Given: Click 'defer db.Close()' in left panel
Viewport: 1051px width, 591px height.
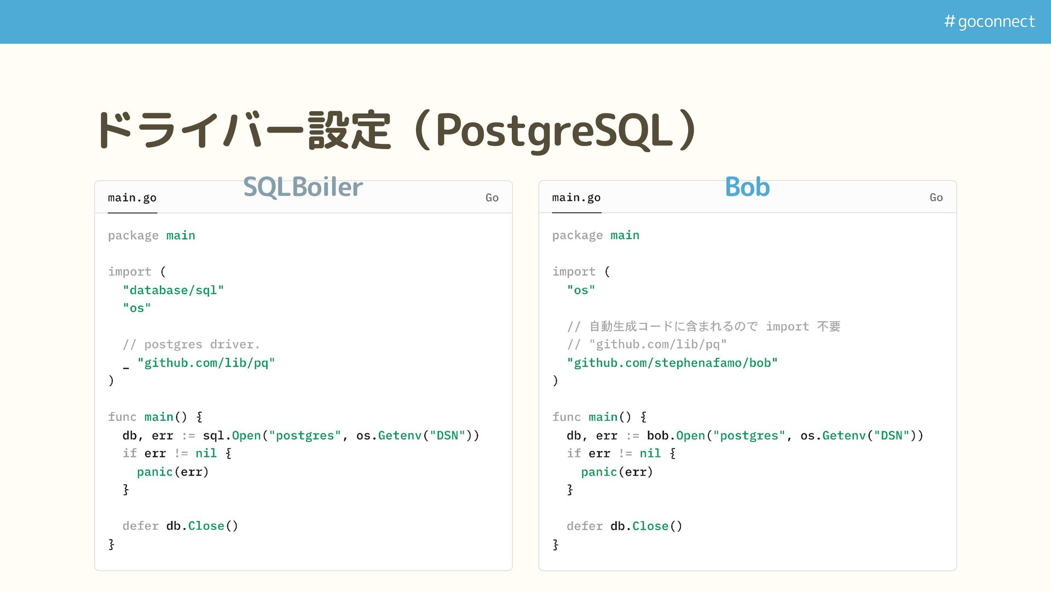Looking at the screenshot, I should pos(180,526).
